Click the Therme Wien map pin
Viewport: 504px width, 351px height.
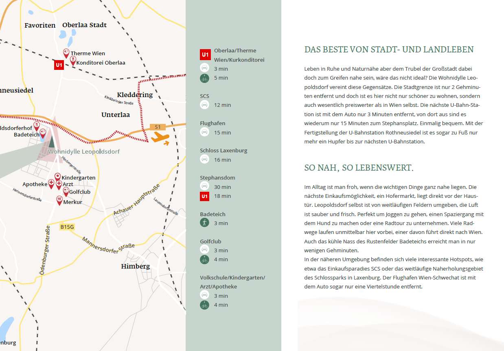click(x=66, y=53)
